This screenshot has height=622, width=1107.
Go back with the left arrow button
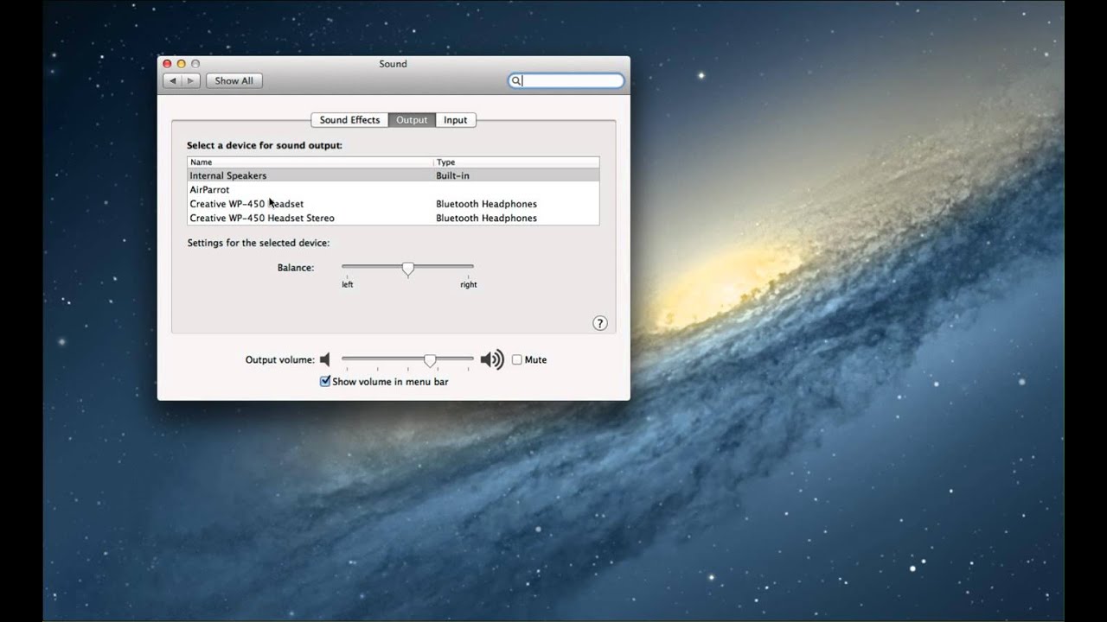point(172,80)
